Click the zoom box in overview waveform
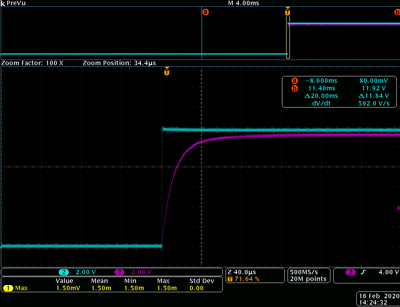 (288, 38)
